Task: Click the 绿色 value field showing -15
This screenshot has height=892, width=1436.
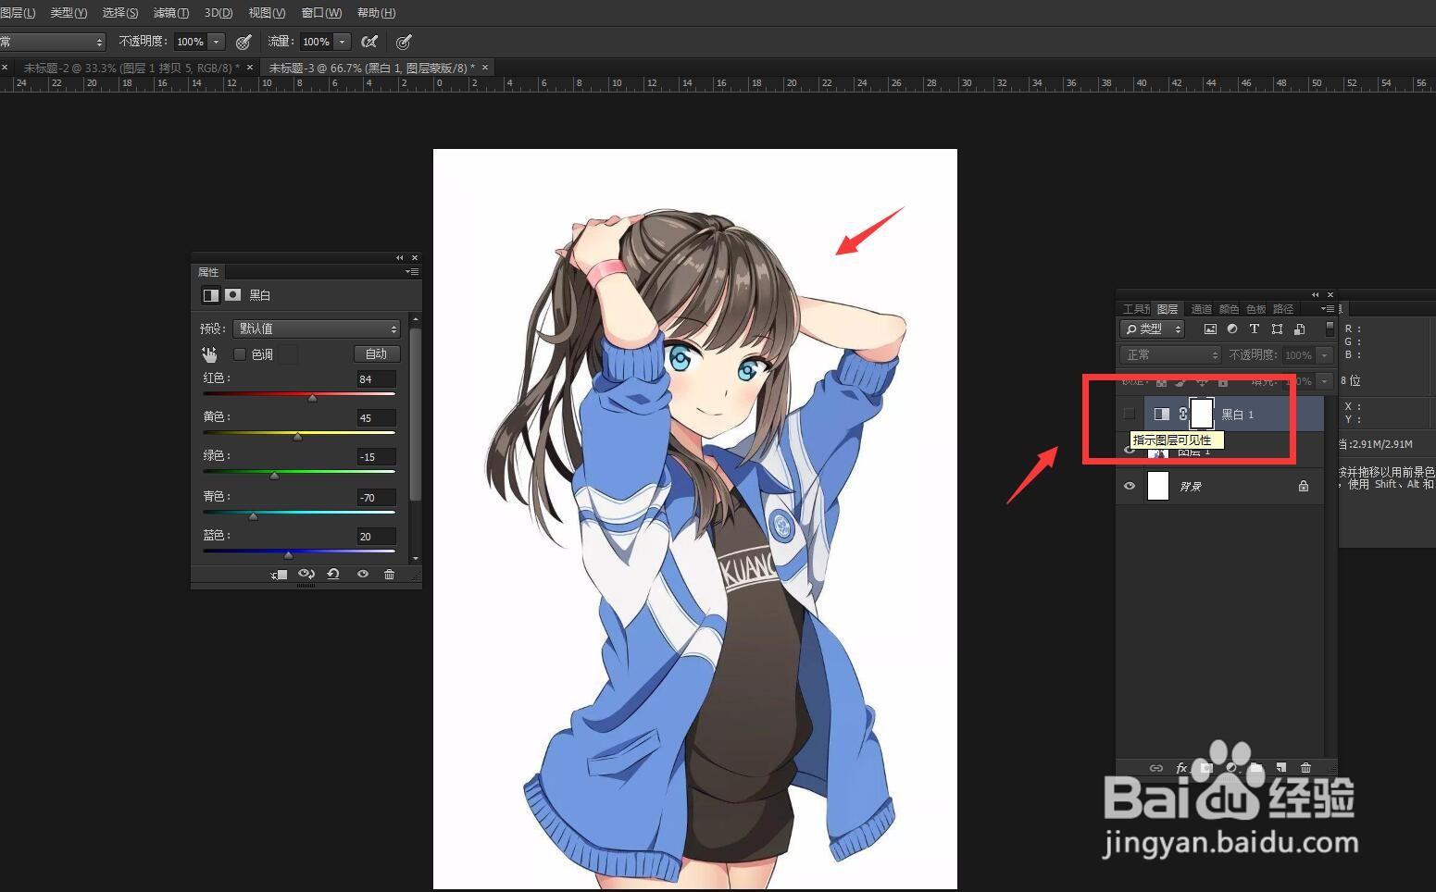Action: 376,457
